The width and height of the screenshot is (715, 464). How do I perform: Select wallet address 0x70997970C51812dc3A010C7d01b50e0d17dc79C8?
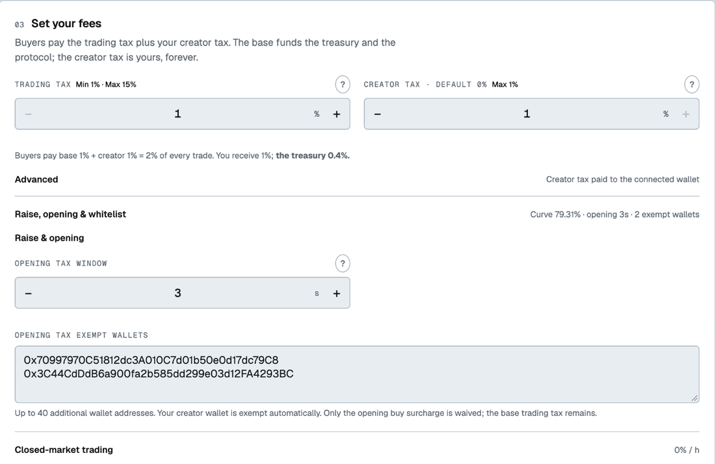[x=151, y=360]
